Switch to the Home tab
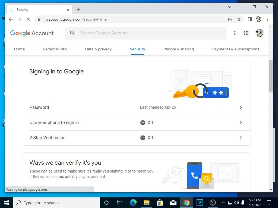 coord(19,49)
